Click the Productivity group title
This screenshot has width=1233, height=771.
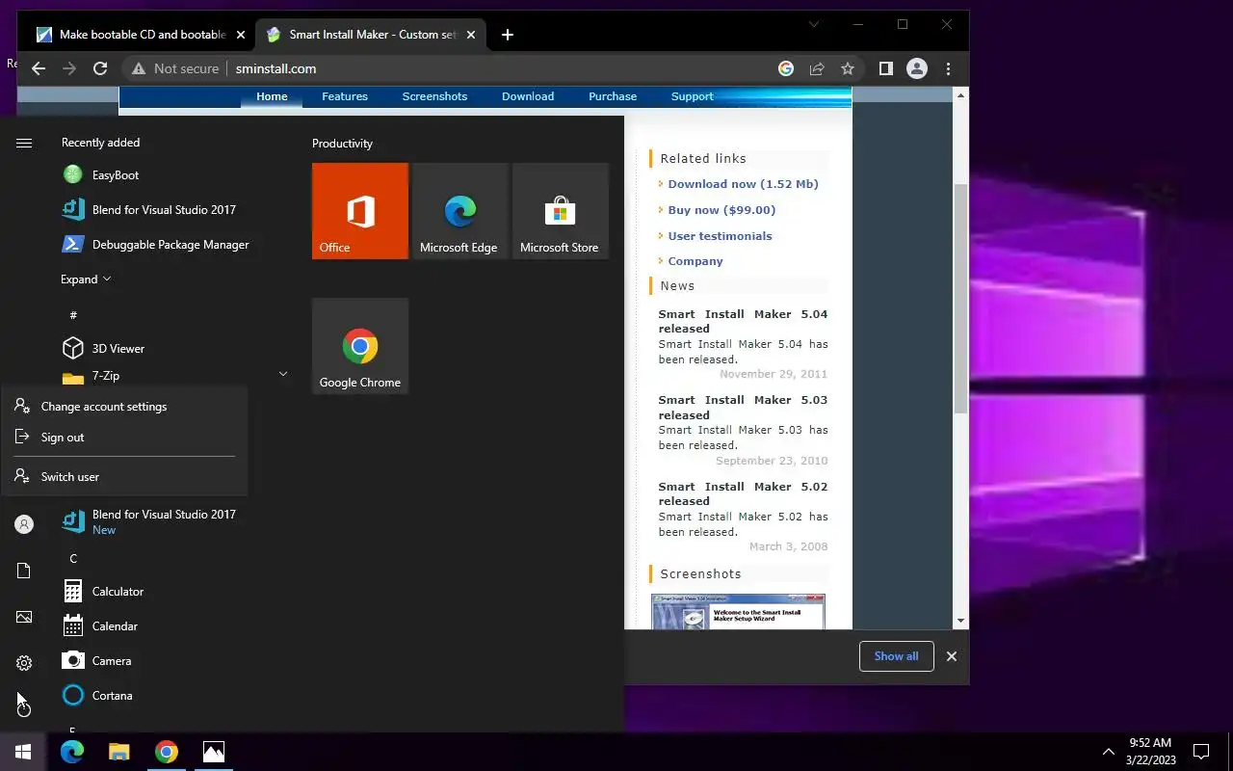(x=342, y=144)
